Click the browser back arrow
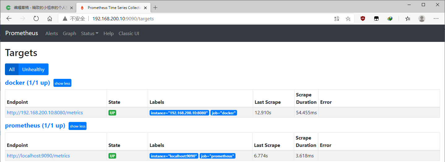The height and width of the screenshot is (162, 445). coord(9,18)
